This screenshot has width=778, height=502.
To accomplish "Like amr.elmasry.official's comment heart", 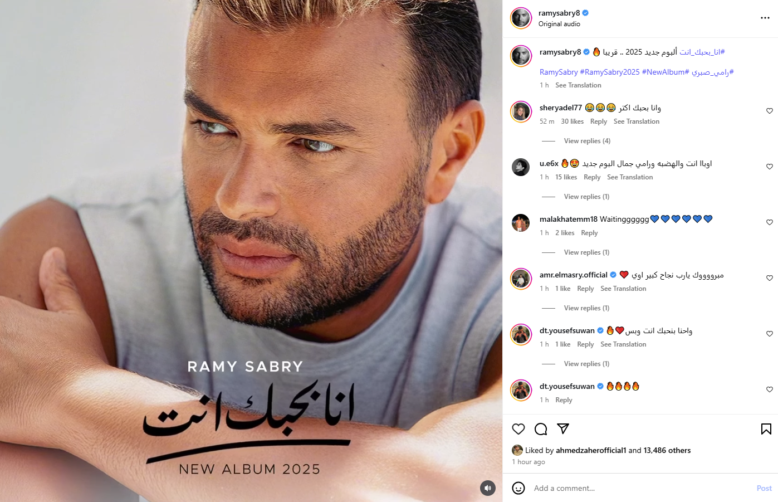I will (x=770, y=278).
